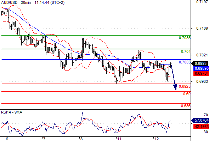Click the blue 0.7005 pivot label
Screen dimensions: 209x141
point(185,62)
